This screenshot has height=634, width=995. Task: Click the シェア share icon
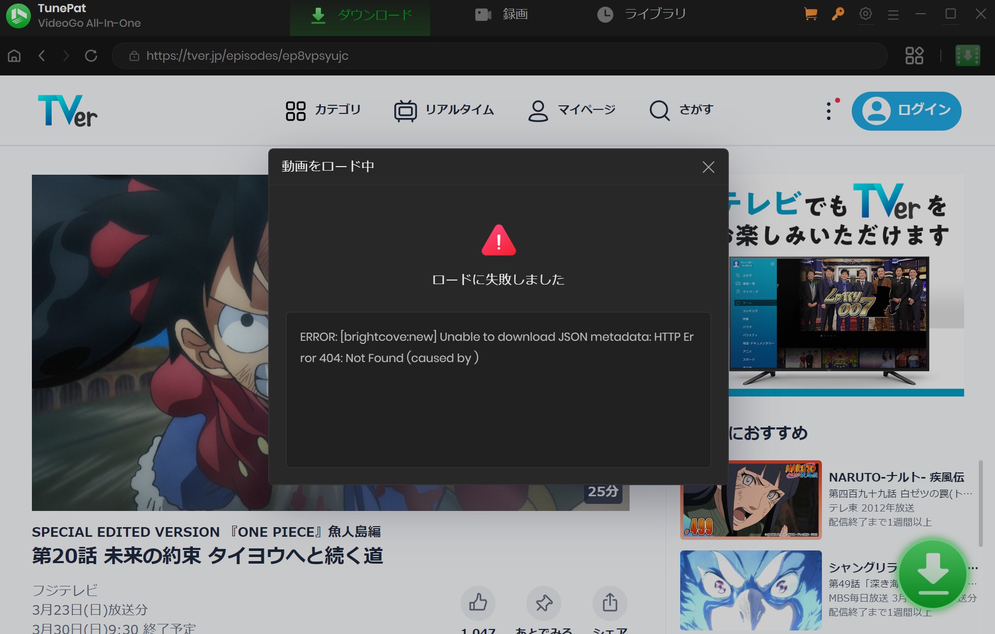(x=610, y=603)
